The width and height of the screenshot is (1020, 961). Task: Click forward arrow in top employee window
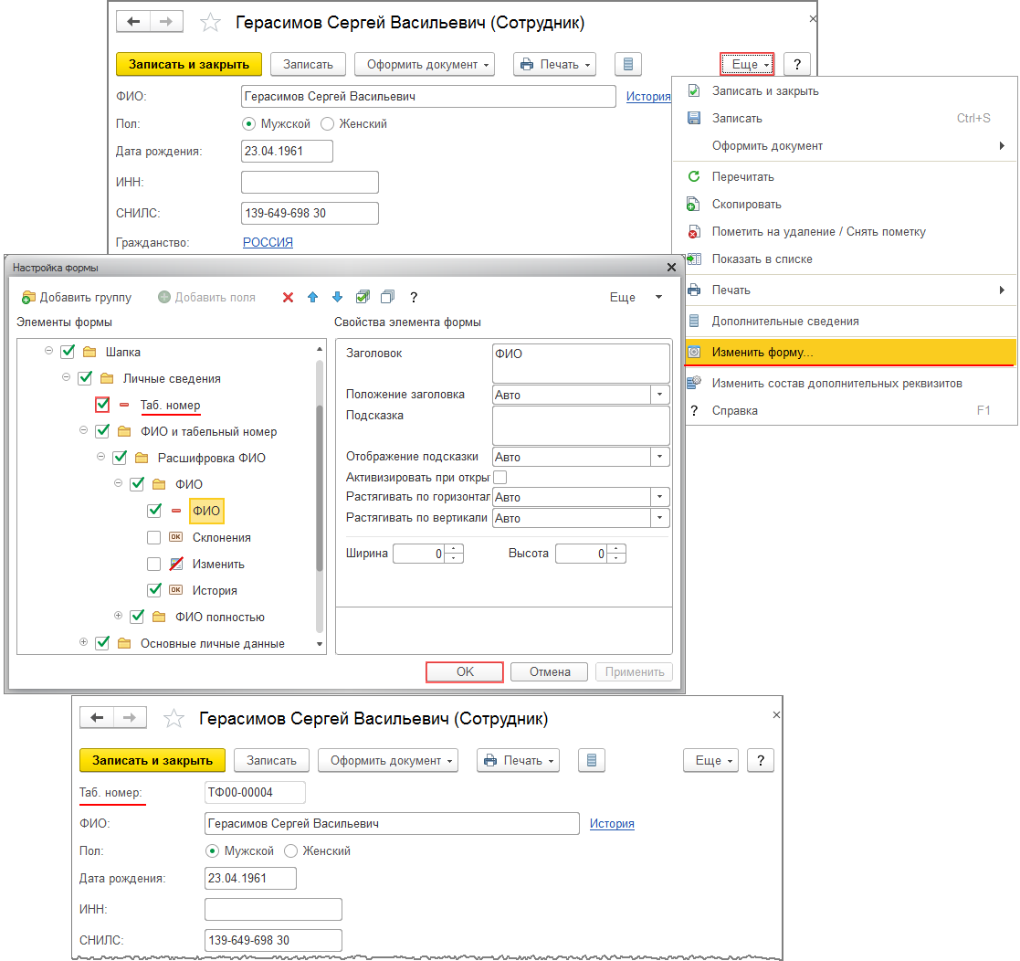point(166,22)
